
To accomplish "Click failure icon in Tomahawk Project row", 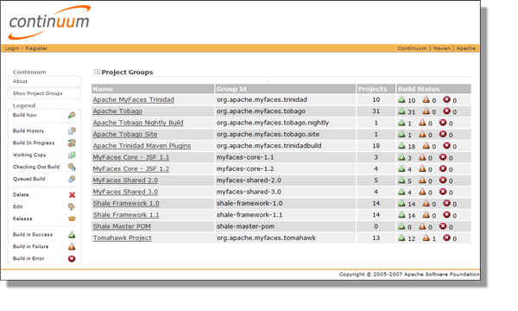I will [x=426, y=238].
